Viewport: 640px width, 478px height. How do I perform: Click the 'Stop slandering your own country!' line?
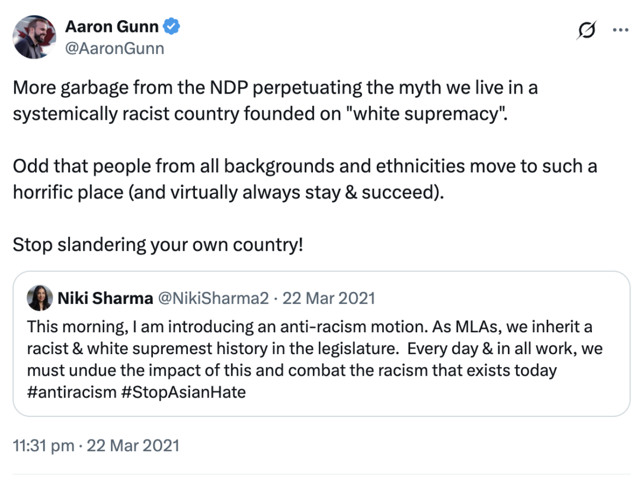click(x=158, y=244)
